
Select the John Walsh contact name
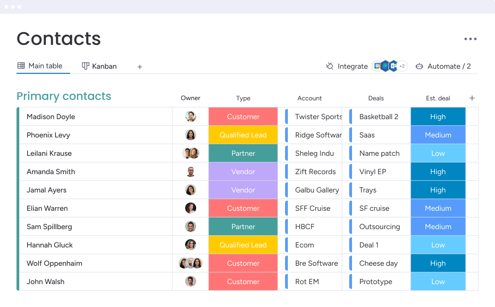point(45,281)
